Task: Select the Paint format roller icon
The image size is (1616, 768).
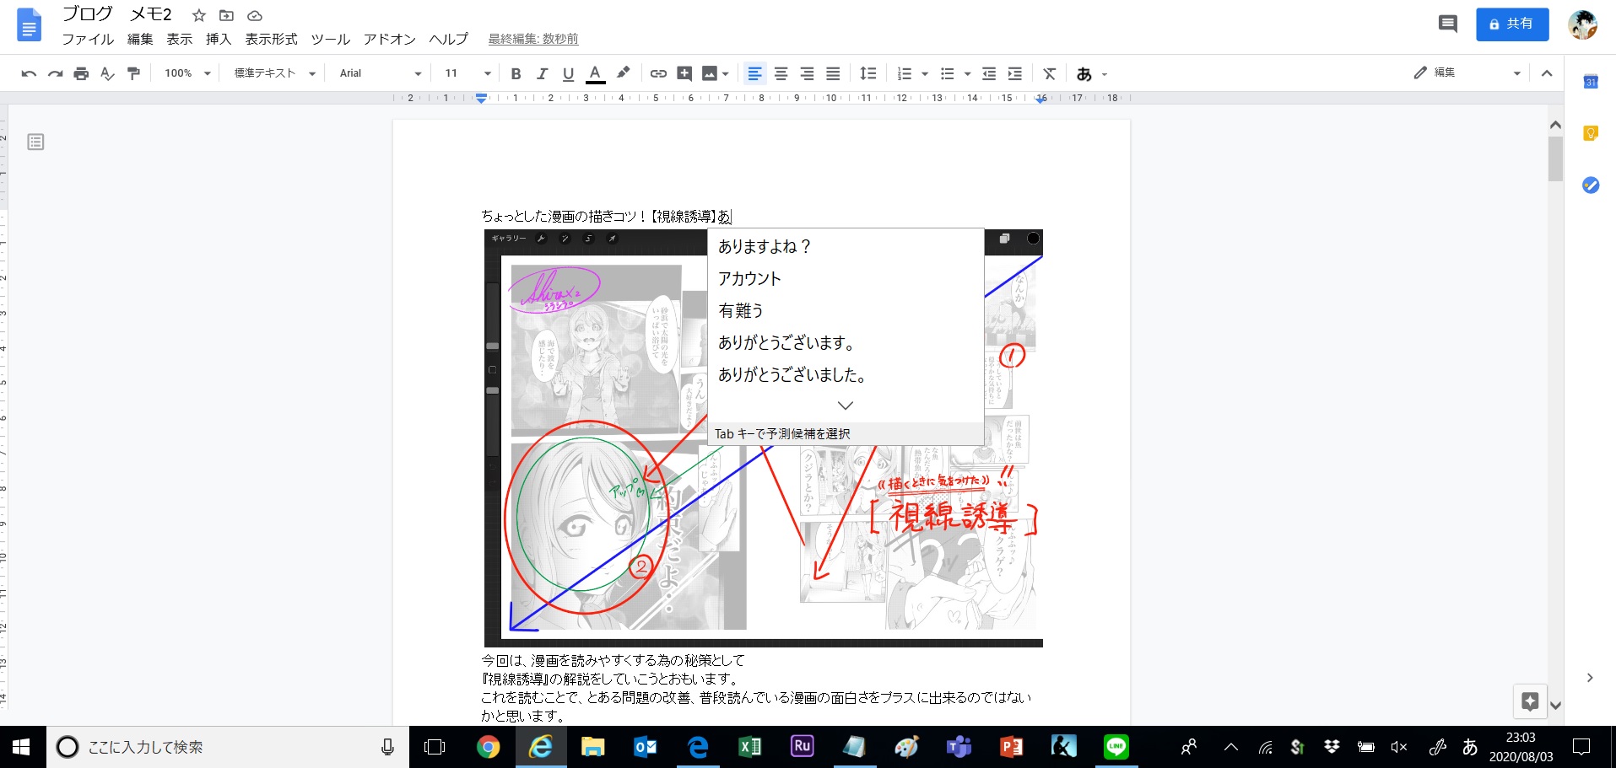Action: point(133,73)
